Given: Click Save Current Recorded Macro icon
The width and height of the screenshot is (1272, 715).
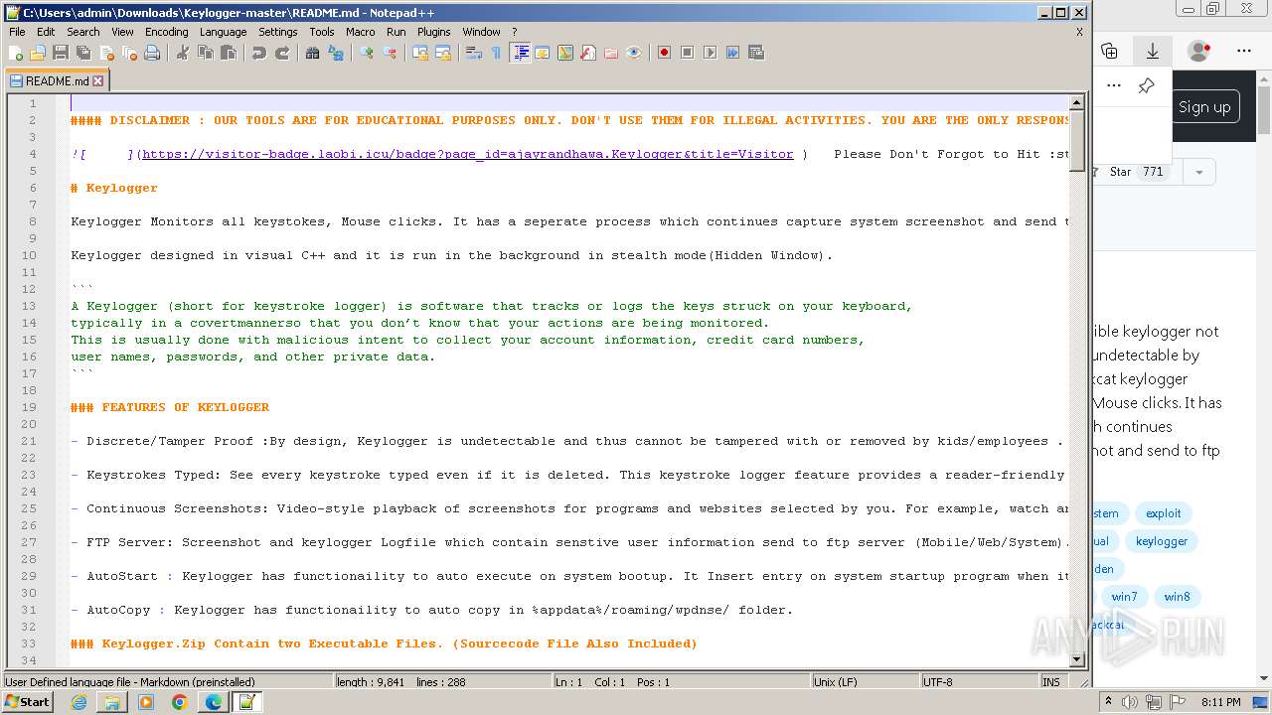Looking at the screenshot, I should [x=755, y=53].
